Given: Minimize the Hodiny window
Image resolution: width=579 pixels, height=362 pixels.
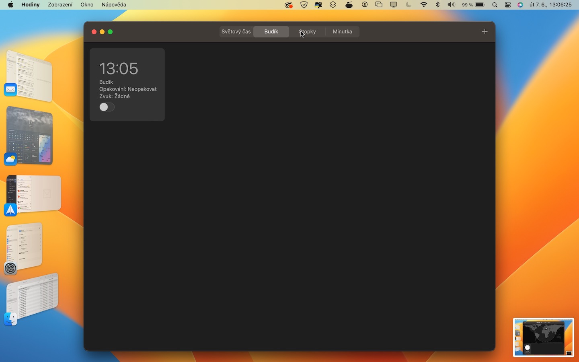Looking at the screenshot, I should click(102, 32).
